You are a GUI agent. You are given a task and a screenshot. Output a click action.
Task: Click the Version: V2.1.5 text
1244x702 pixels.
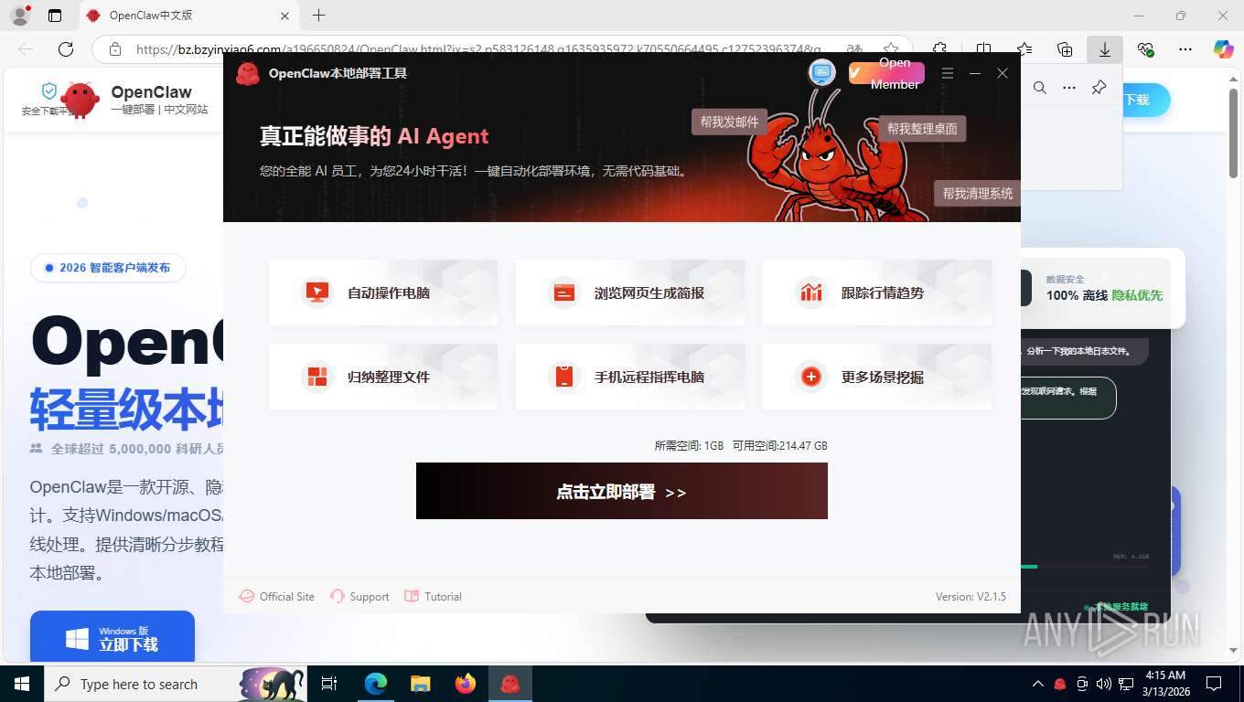[971, 596]
